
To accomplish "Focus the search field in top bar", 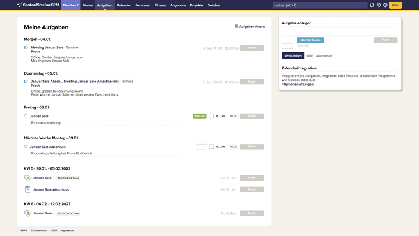I will tap(319, 5).
